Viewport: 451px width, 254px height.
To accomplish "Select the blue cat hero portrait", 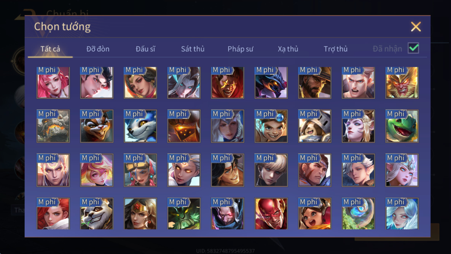I will 140,126.
